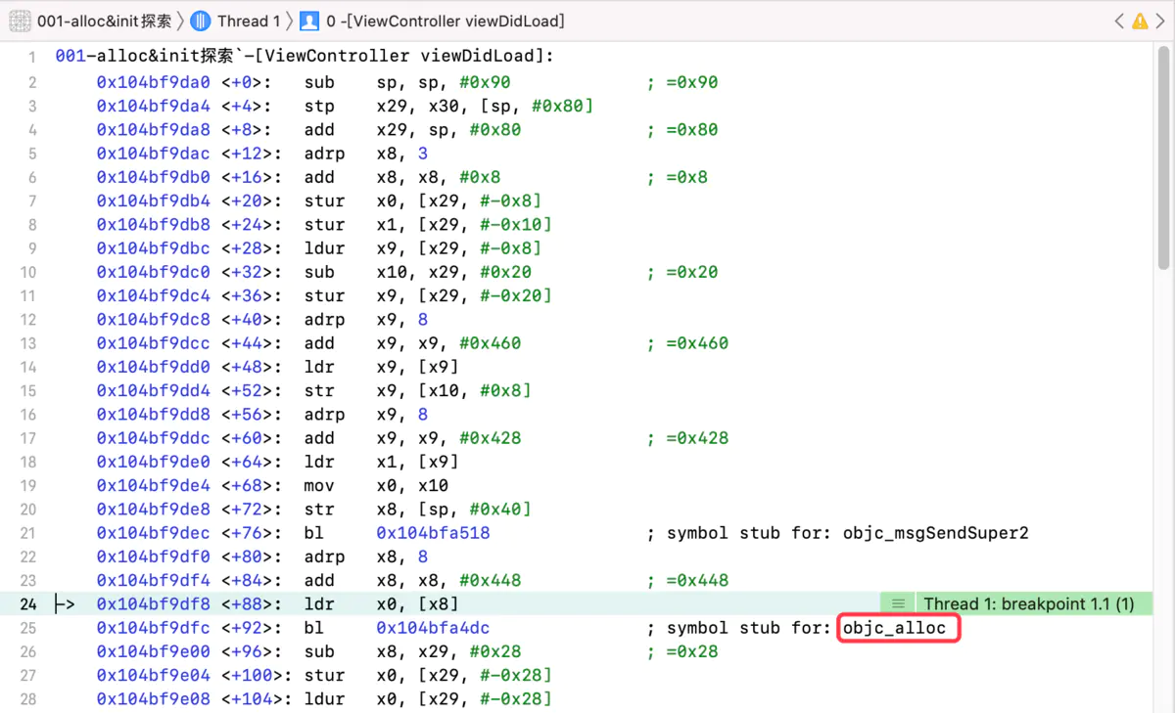Click operand 'x9, [x9]' on line 14
1175x713 pixels.
click(418, 367)
